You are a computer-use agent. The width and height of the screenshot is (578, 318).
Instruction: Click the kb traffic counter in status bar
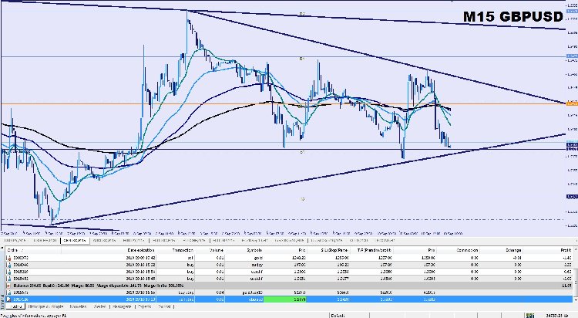[x=557, y=316]
